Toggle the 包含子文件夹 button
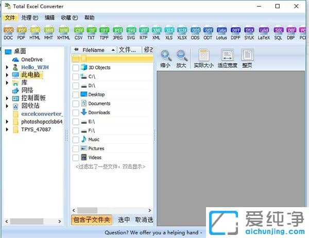The height and width of the screenshot is (238, 309). [x=92, y=219]
